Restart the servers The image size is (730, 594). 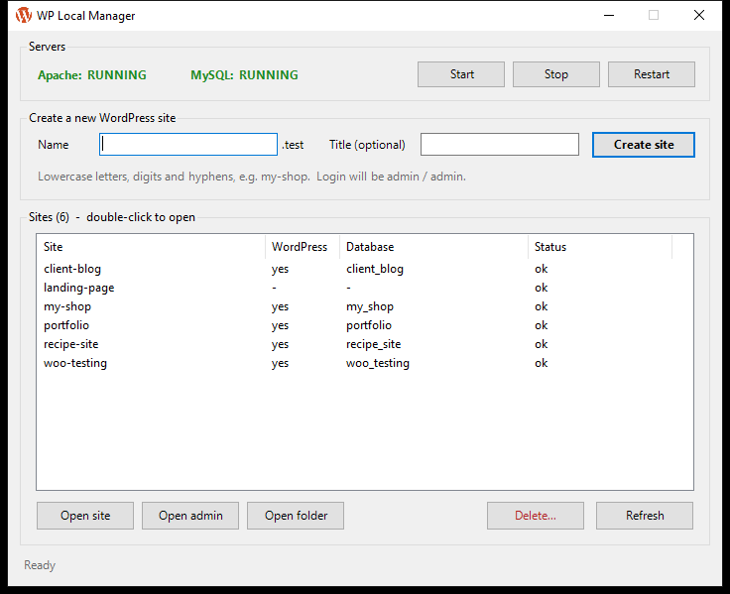652,74
